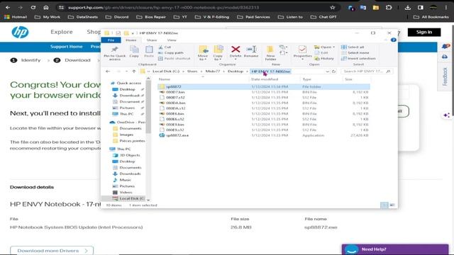The image size is (454, 255).
Task: Select 3D Objects in navigation pane
Action: (126, 155)
